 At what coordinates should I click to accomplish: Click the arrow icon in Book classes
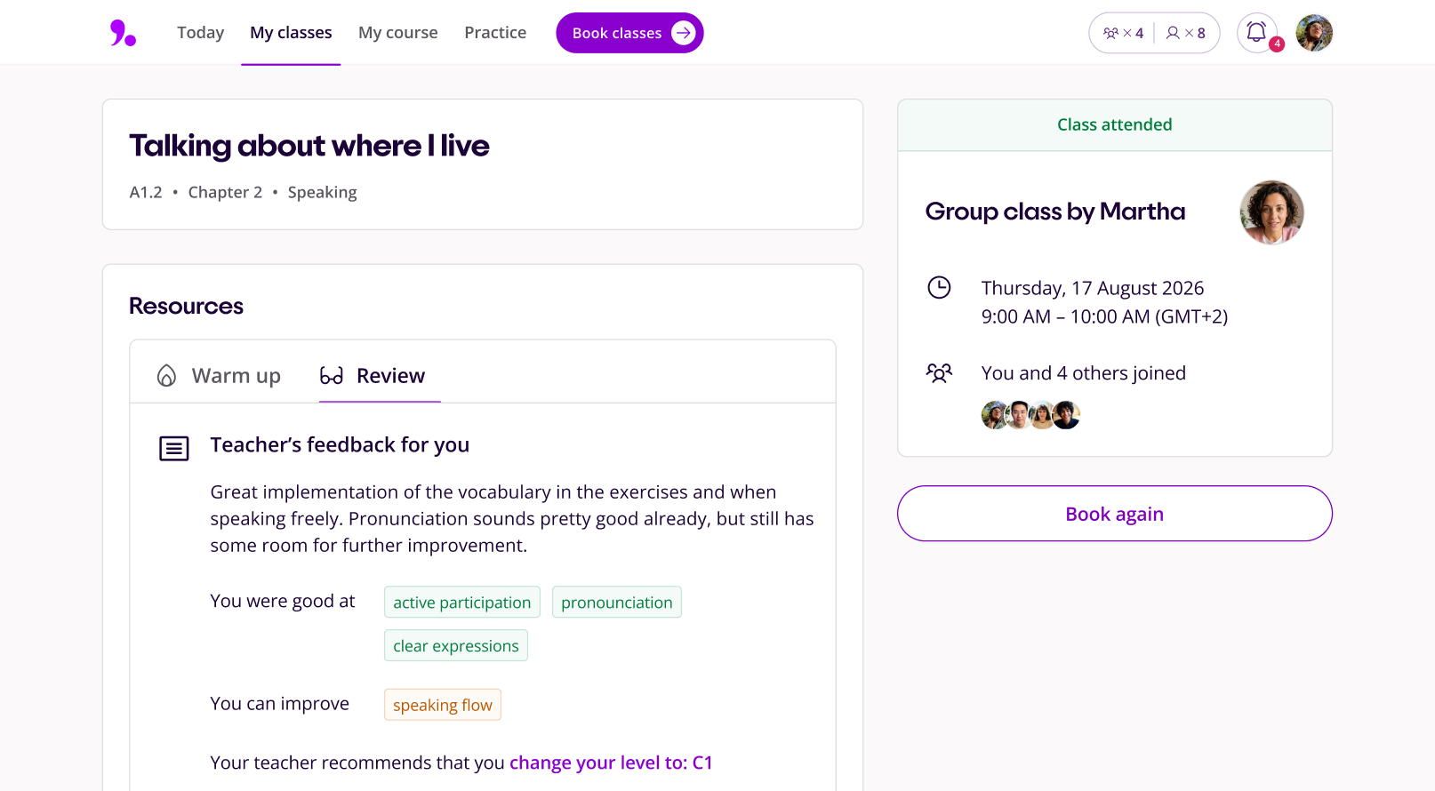[x=683, y=33]
